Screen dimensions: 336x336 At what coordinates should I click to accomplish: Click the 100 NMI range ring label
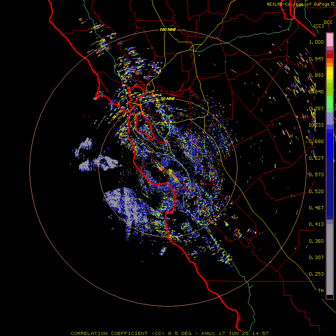pyautogui.click(x=168, y=29)
